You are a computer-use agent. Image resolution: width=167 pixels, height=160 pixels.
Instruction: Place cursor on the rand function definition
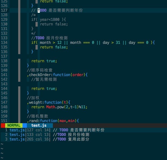pos(53,121)
